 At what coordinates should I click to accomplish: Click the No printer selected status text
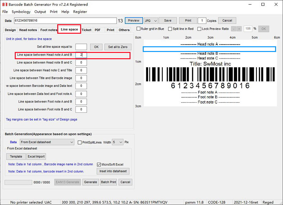[26, 202]
